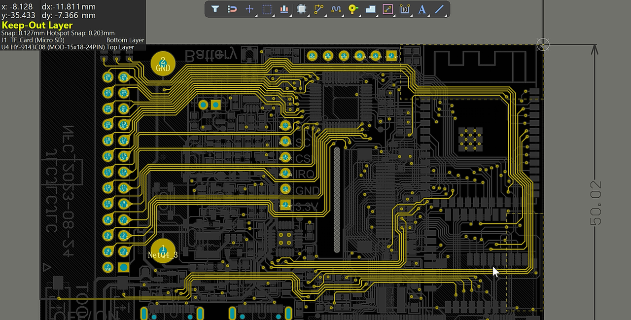Choose the Place Component chip icon
Viewport: 631px width, 320px height.
(301, 9)
